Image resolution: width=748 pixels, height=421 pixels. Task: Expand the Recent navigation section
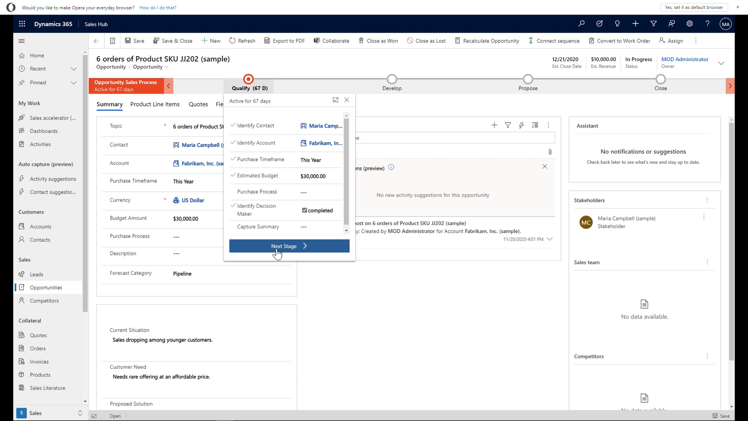click(74, 69)
